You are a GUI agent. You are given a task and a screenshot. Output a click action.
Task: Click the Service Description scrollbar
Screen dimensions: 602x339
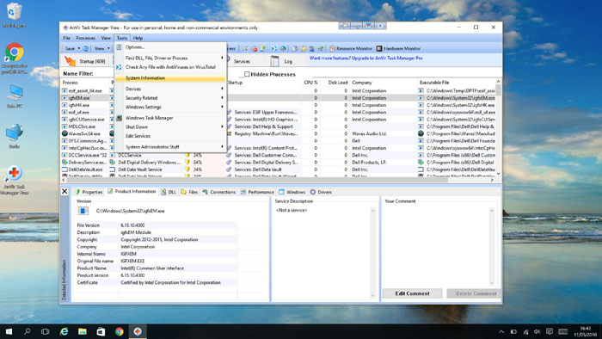[372, 253]
